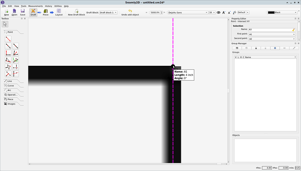301x171 pixels.
Task: Show all groups with eye button
Action: point(237,48)
